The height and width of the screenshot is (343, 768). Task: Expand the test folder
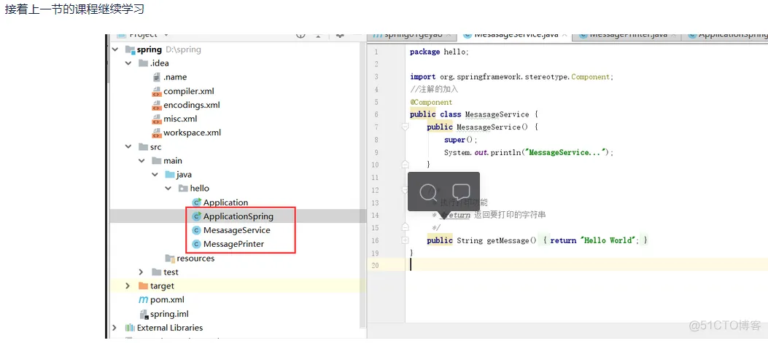(141, 272)
